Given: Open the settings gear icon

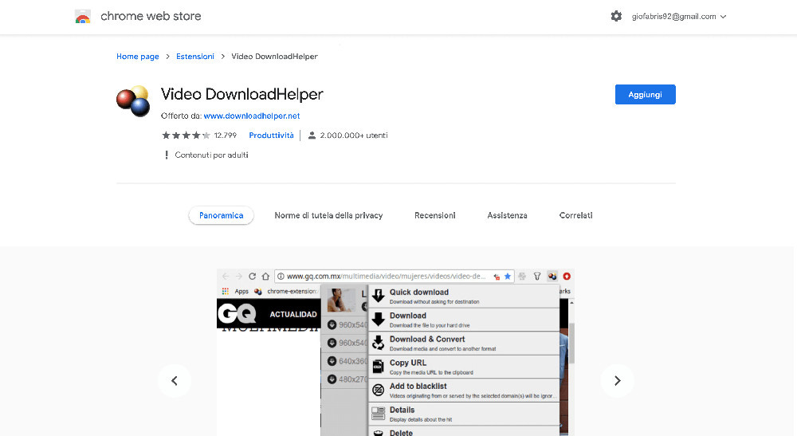Looking at the screenshot, I should [616, 16].
